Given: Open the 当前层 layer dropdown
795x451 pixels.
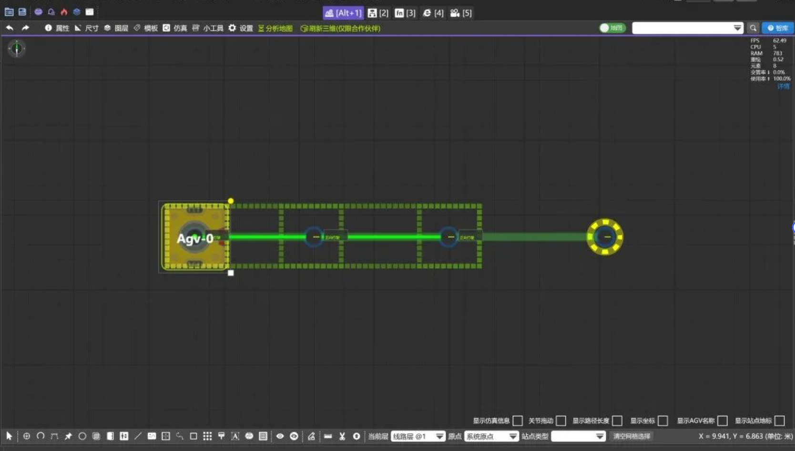Looking at the screenshot, I should click(x=418, y=436).
